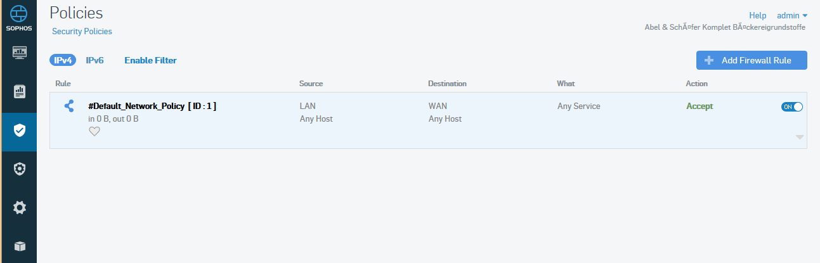Screen dimensions: 820x263
Task: Click the share icon on Default_Network_Policy
Action: (69, 106)
